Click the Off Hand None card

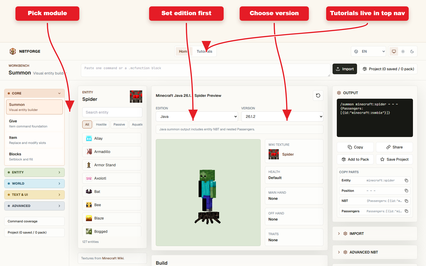(294, 217)
